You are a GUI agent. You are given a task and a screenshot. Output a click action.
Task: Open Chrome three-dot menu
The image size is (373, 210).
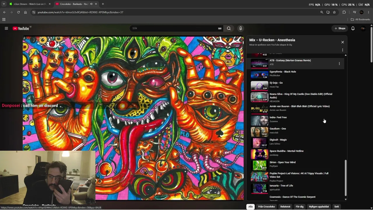(369, 12)
